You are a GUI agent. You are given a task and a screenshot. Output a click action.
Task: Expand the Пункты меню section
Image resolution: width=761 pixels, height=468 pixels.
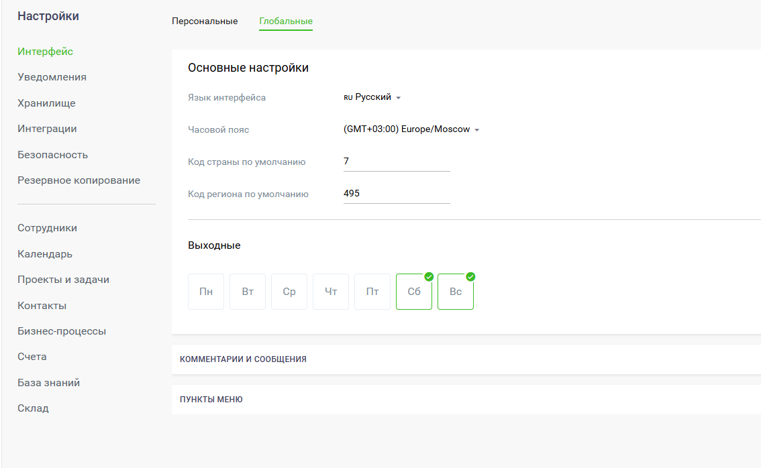211,400
